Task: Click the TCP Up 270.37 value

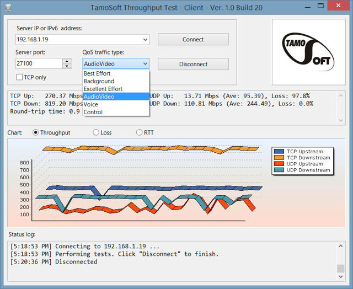Action: [55, 96]
